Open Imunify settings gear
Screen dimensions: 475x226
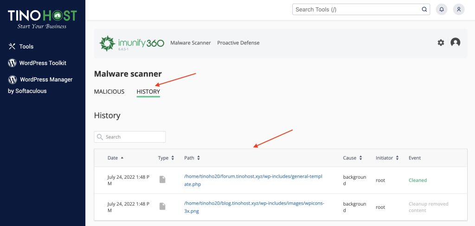441,43
